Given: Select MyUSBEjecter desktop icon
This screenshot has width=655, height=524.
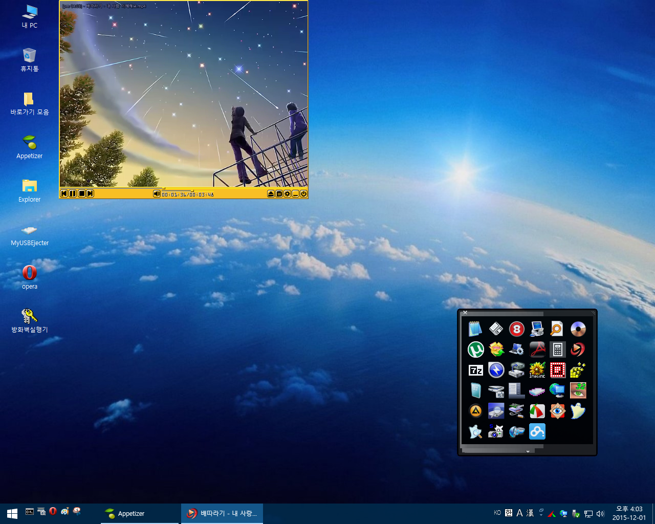Looking at the screenshot, I should pos(29,233).
